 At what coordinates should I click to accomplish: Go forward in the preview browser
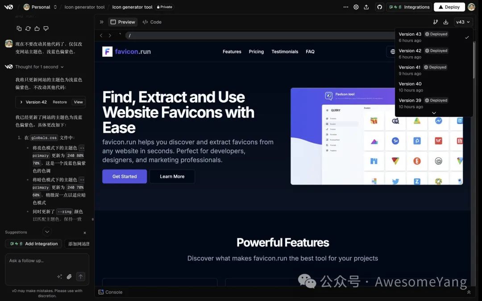110,36
